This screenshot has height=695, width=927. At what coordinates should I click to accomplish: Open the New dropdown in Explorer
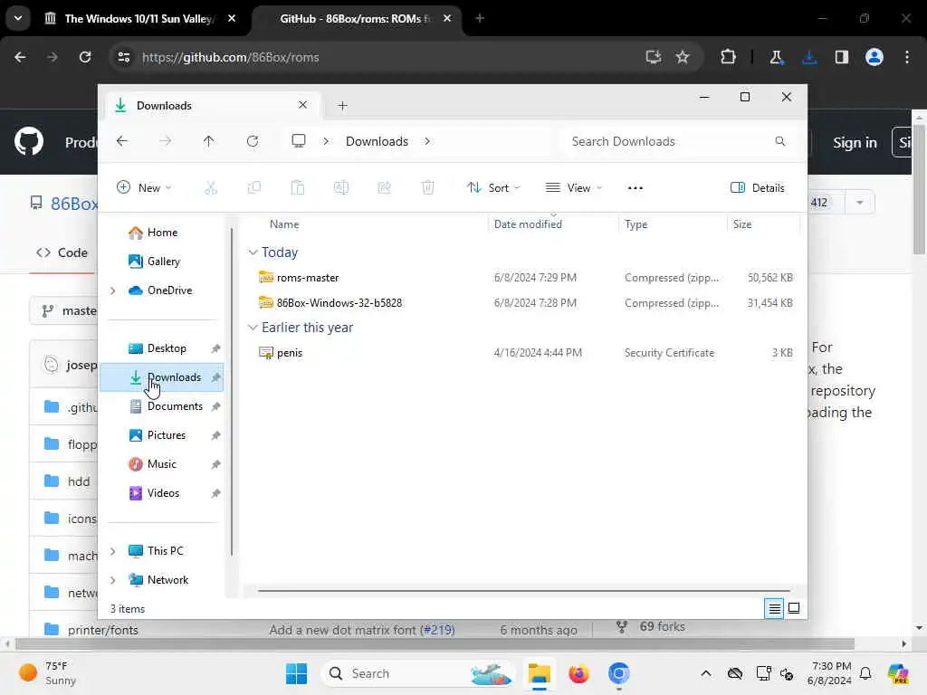coord(144,188)
